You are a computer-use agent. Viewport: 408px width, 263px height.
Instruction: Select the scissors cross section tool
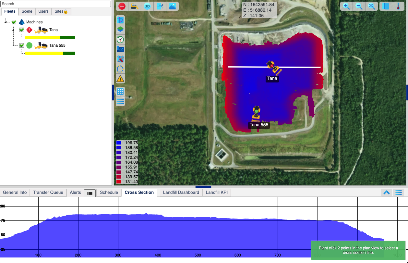(160, 6)
